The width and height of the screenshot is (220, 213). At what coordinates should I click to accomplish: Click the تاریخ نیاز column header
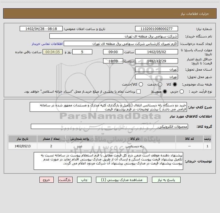tap(23, 139)
